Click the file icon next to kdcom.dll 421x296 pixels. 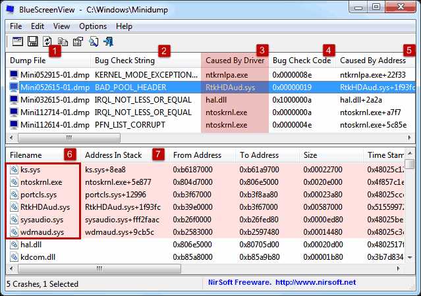coord(14,257)
